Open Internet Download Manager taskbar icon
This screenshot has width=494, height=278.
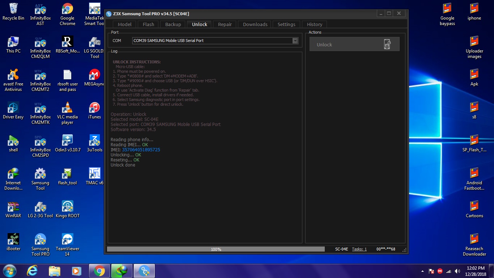(x=122, y=271)
